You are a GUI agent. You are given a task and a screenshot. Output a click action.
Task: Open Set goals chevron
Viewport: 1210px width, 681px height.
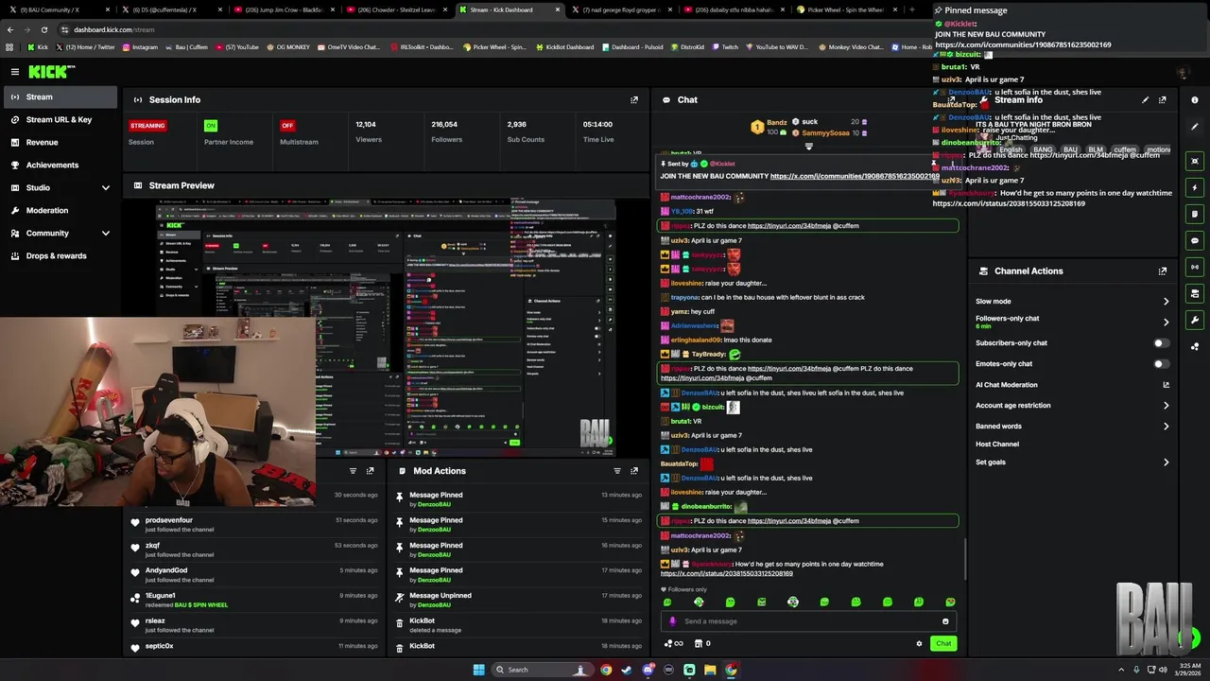(x=1166, y=463)
